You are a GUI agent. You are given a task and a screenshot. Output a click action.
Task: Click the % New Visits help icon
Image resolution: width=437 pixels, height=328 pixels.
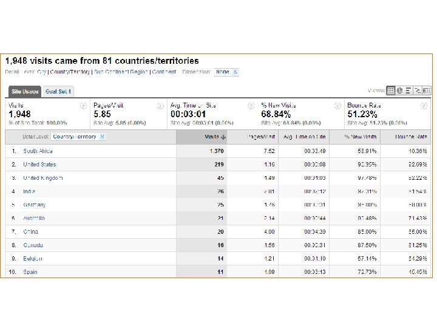[337, 105]
